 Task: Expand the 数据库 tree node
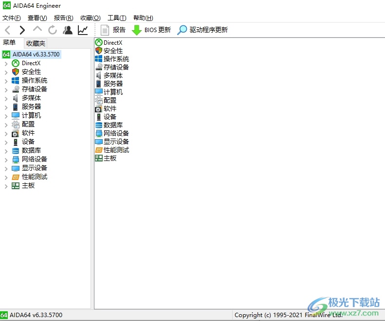point(6,151)
